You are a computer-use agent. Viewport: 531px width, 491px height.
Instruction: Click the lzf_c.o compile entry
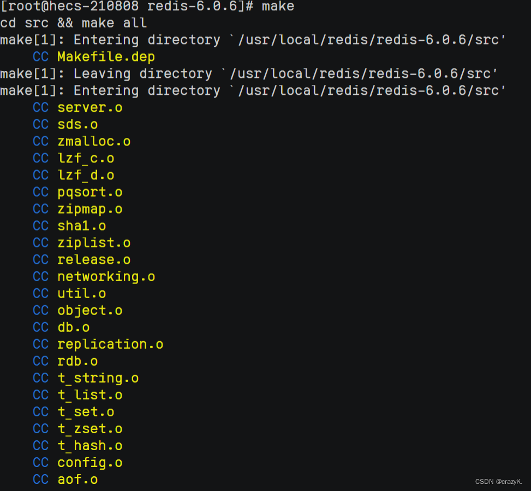point(86,158)
